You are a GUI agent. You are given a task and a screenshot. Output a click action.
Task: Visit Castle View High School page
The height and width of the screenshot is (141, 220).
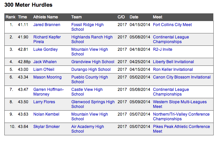coord(87,92)
